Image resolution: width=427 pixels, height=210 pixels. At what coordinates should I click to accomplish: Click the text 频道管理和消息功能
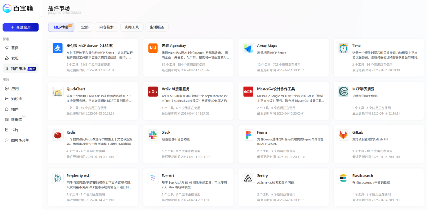point(176,139)
